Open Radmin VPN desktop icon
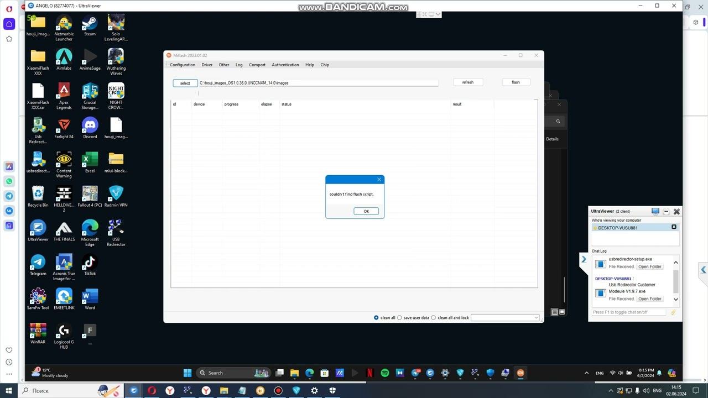 coord(116,197)
